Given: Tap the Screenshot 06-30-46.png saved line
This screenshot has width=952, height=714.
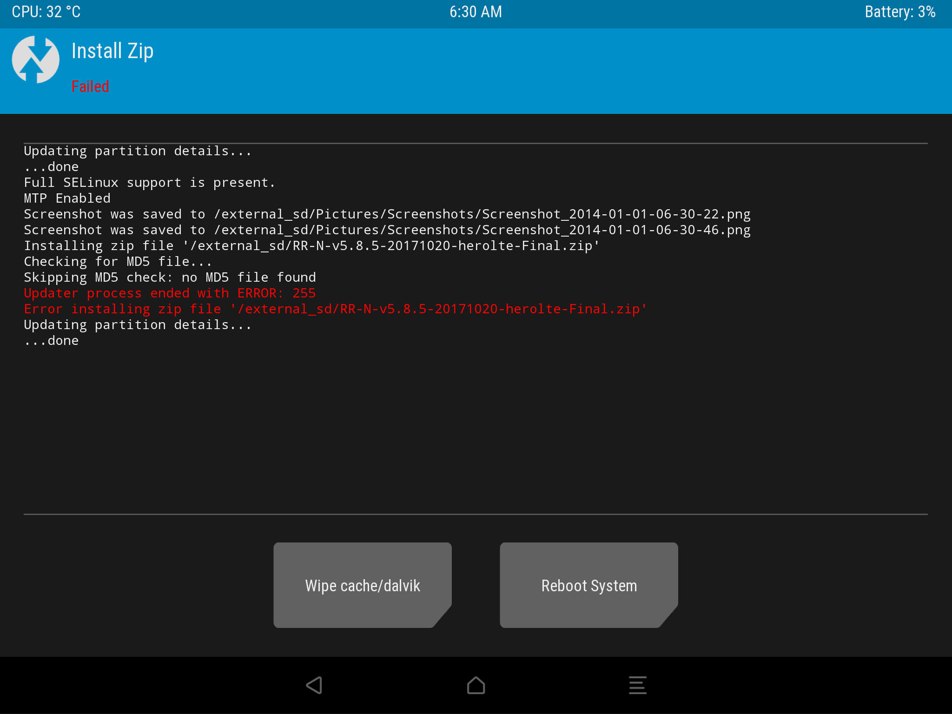Looking at the screenshot, I should (x=387, y=230).
